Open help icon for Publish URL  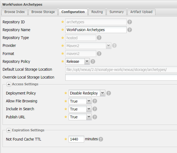95,117
